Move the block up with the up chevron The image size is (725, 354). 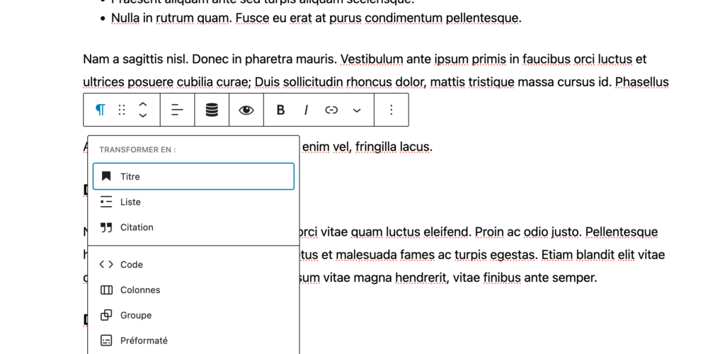[x=143, y=103]
